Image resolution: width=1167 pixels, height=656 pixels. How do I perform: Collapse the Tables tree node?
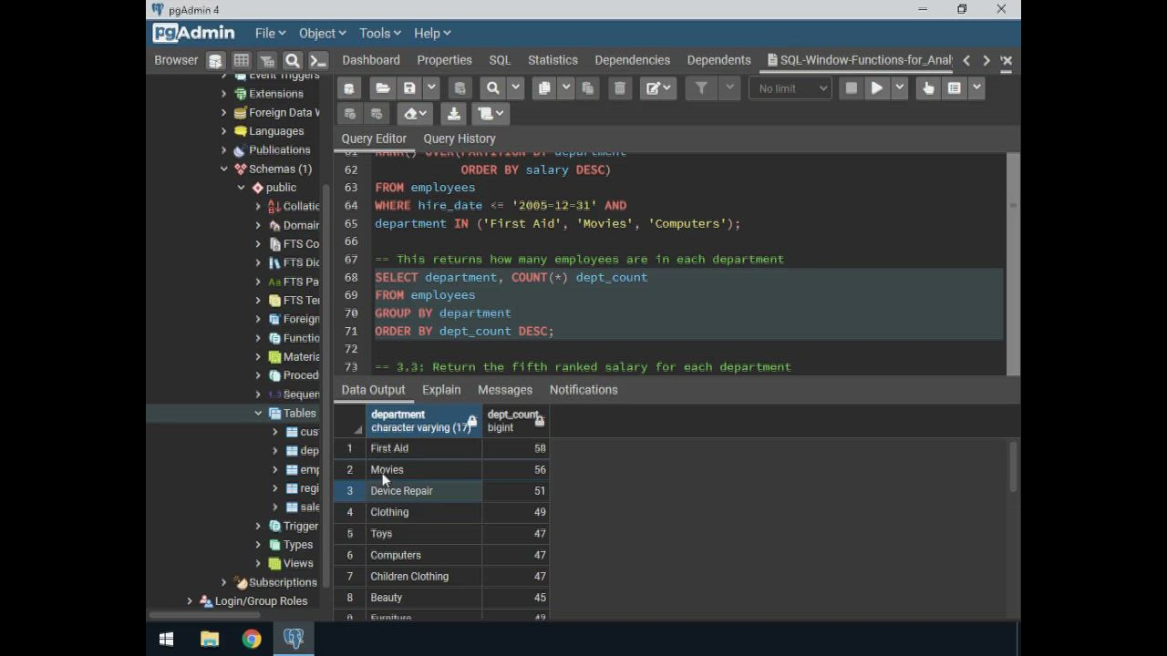(258, 413)
